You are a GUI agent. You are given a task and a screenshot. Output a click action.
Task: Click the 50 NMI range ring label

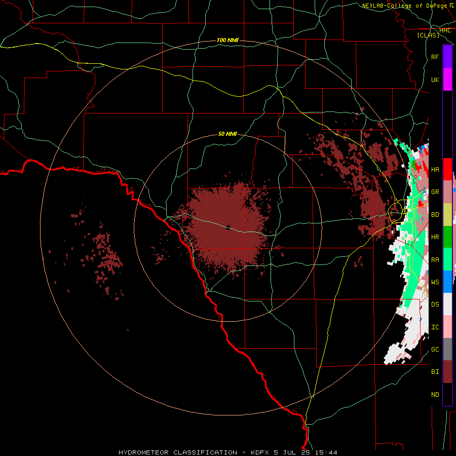pos(227,134)
